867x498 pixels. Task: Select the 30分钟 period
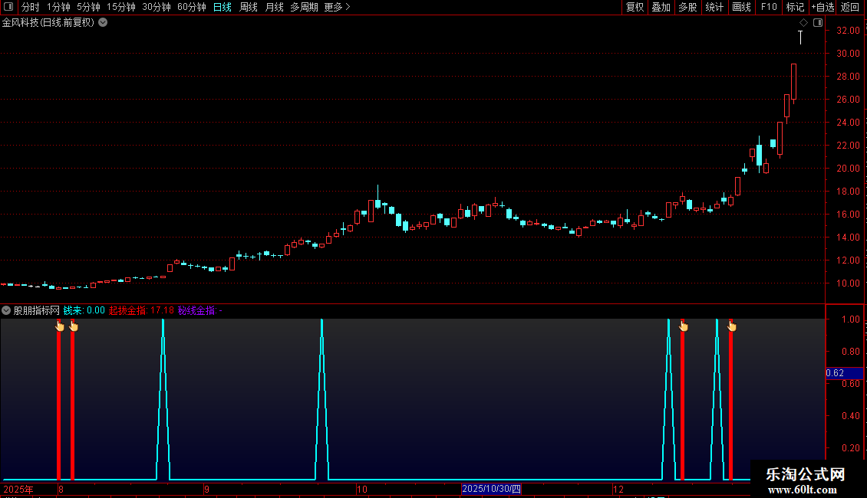point(157,7)
